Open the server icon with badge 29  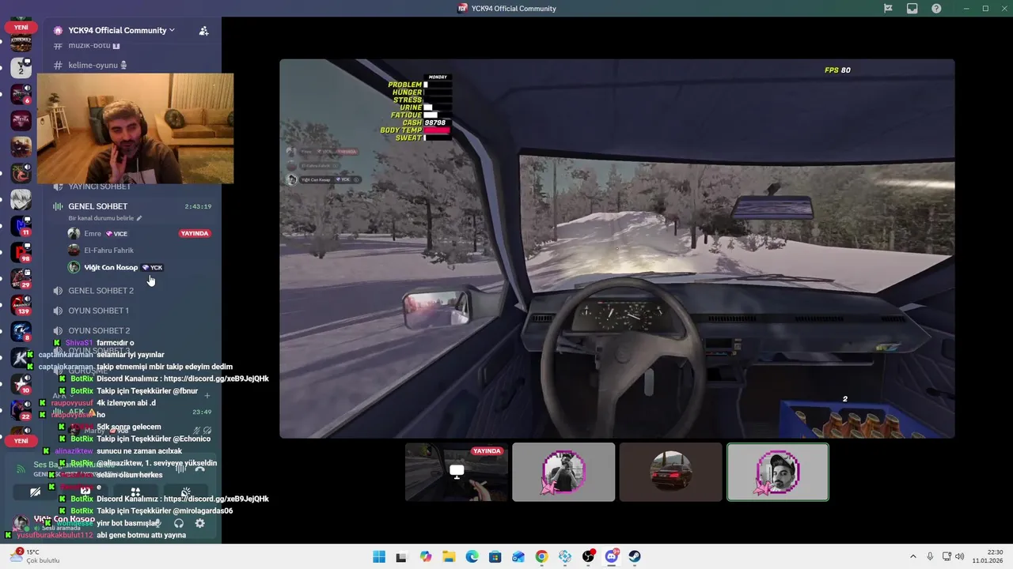[x=21, y=279]
